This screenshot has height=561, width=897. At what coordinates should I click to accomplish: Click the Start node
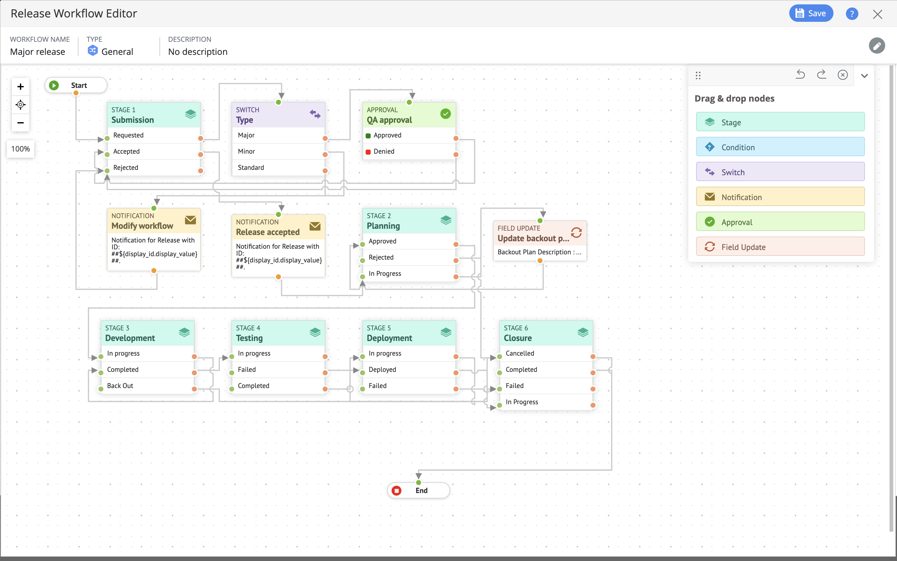pos(76,85)
